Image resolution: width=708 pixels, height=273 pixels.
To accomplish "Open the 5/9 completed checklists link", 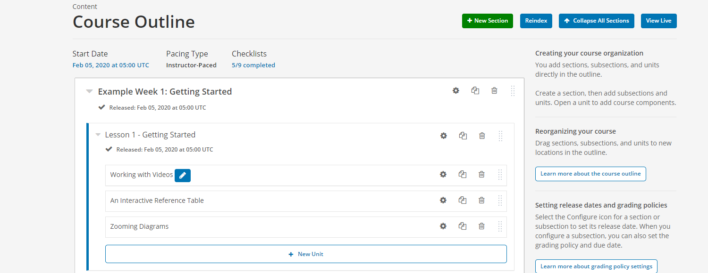I will coord(253,65).
